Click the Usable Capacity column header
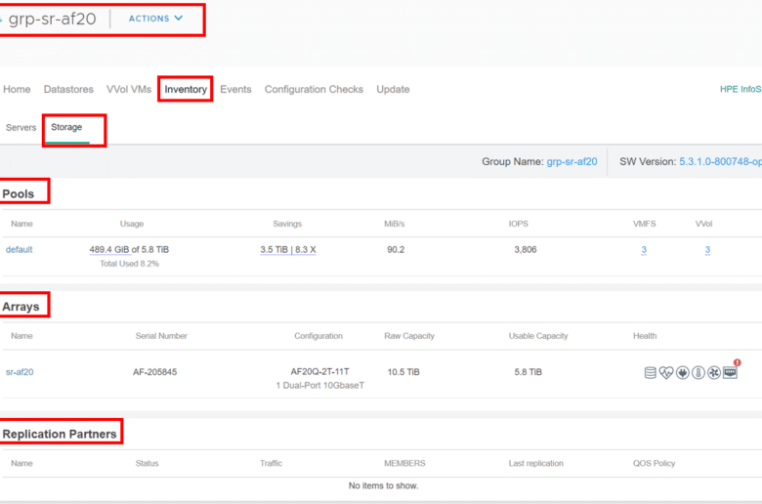762x504 pixels. click(538, 336)
